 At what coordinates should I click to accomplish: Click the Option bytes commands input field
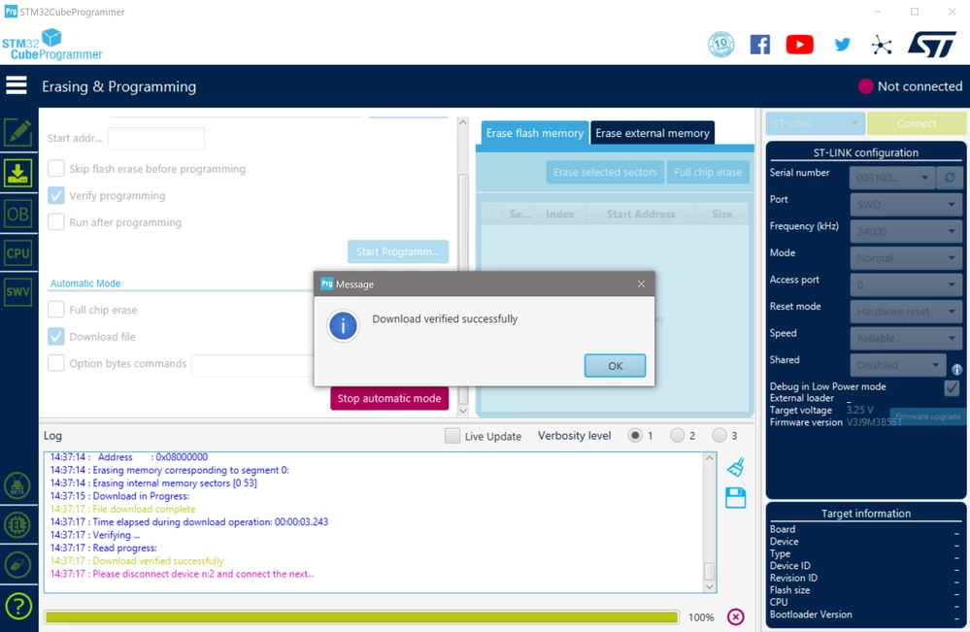point(252,364)
